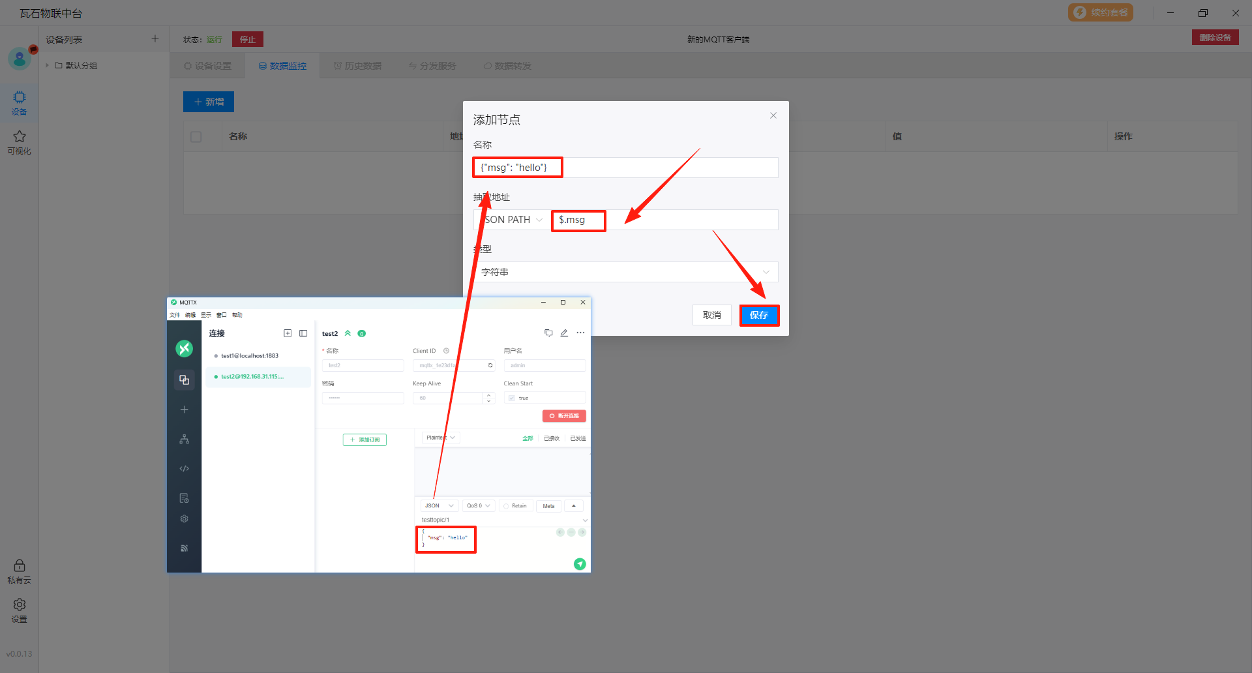Toggle the select-all checkbox in table header

pos(196,136)
